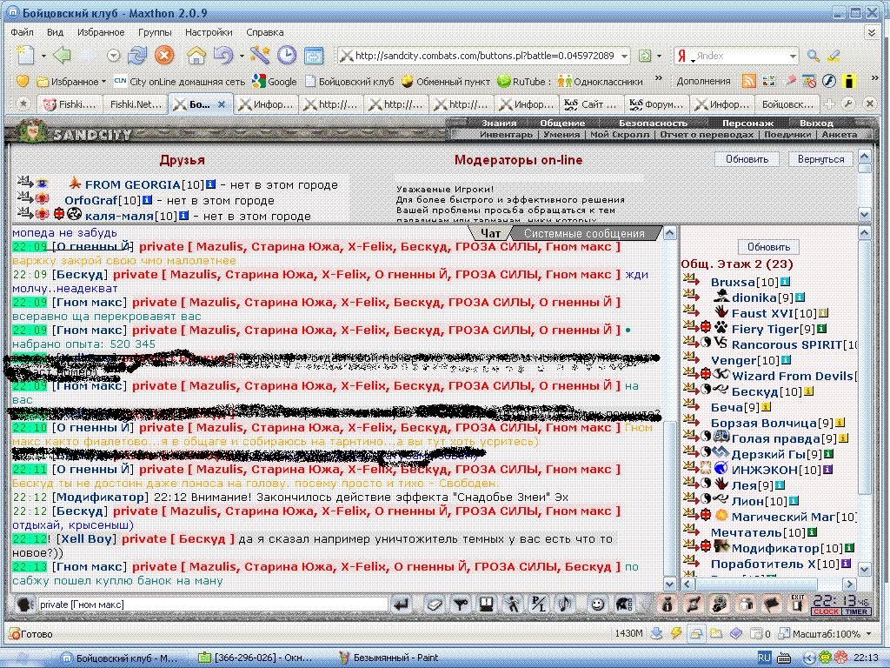Screen dimensions: 890x668
Task: Stop page loading with the red X icon
Action: [x=164, y=55]
